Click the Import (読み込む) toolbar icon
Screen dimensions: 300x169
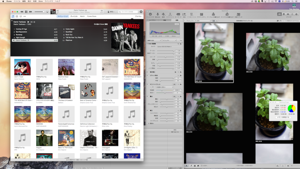click(x=158, y=15)
